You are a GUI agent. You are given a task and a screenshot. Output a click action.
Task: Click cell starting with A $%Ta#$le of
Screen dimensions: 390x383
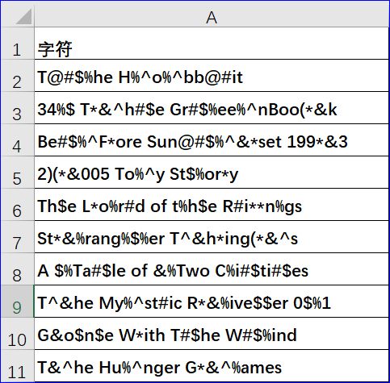point(212,269)
